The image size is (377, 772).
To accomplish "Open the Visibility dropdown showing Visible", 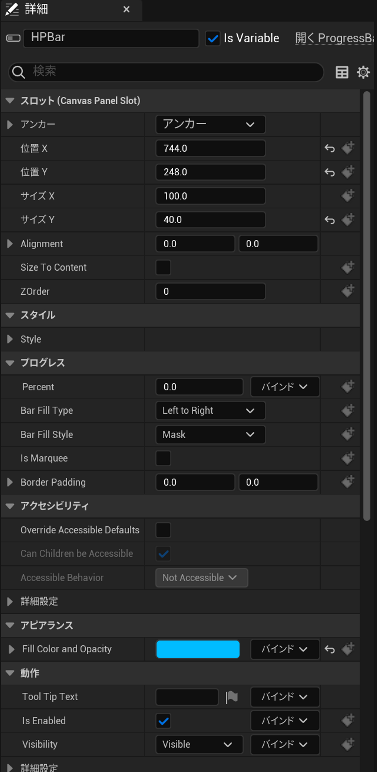I will point(199,745).
